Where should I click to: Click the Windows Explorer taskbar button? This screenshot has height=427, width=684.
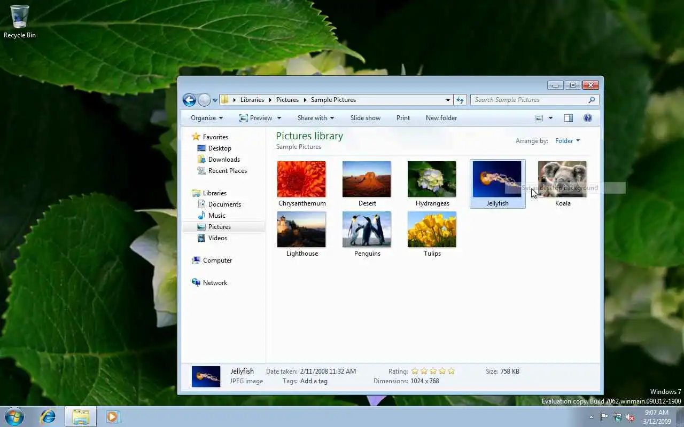click(x=81, y=416)
